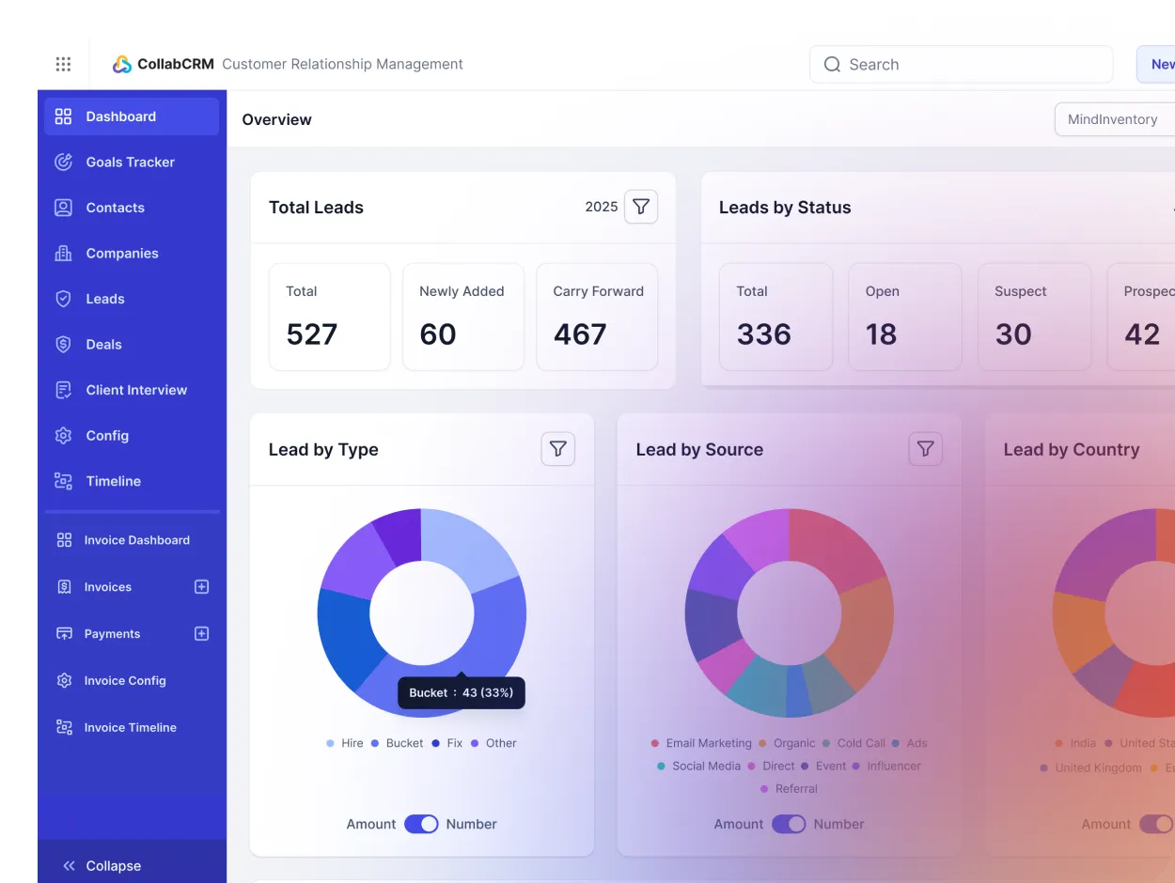
Task: Click the Bucket legend color dot
Action: click(375, 743)
